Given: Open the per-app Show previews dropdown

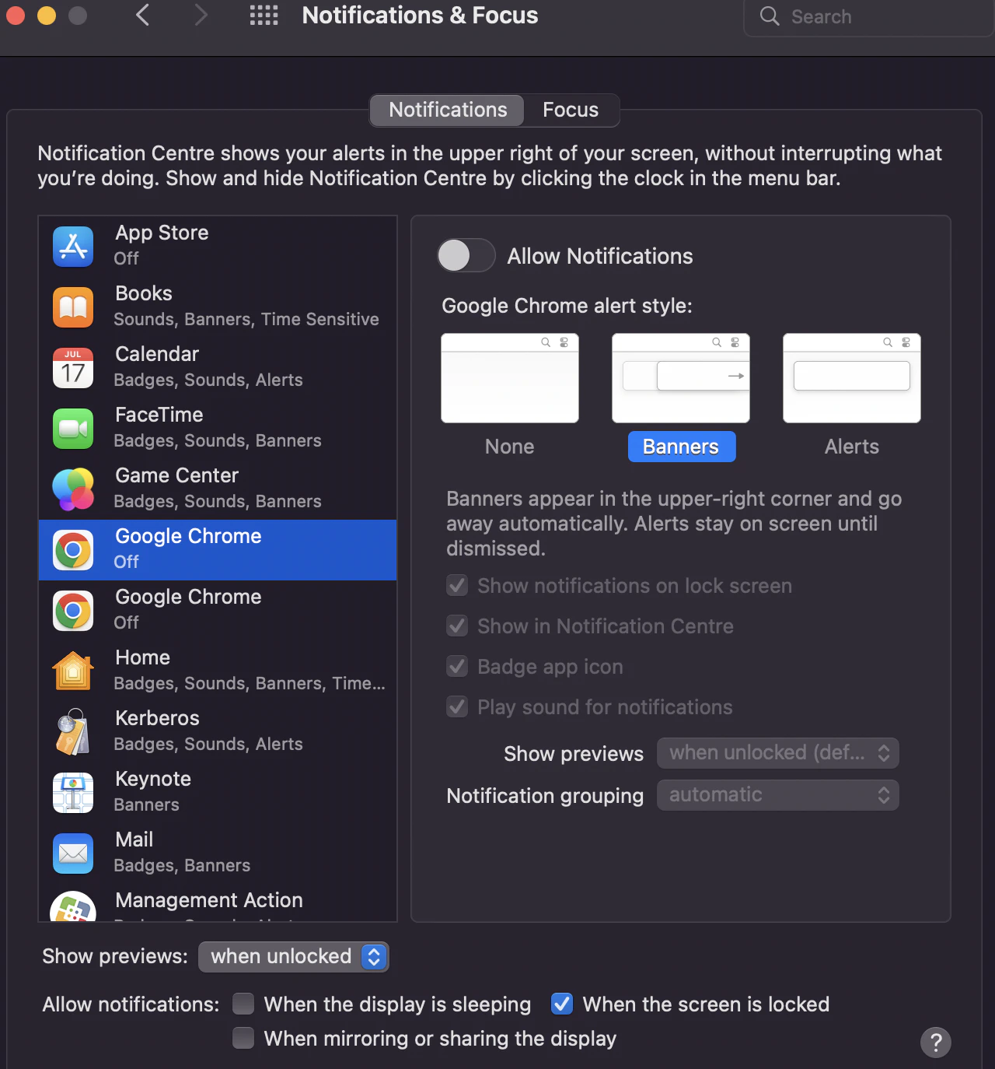Looking at the screenshot, I should coord(778,752).
